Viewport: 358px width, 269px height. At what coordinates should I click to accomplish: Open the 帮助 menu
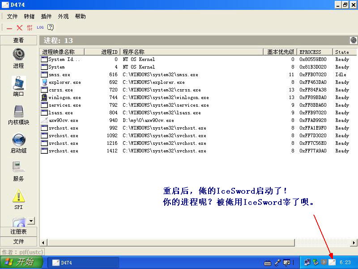pyautogui.click(x=81, y=17)
